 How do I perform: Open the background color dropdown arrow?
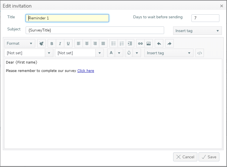(137, 53)
